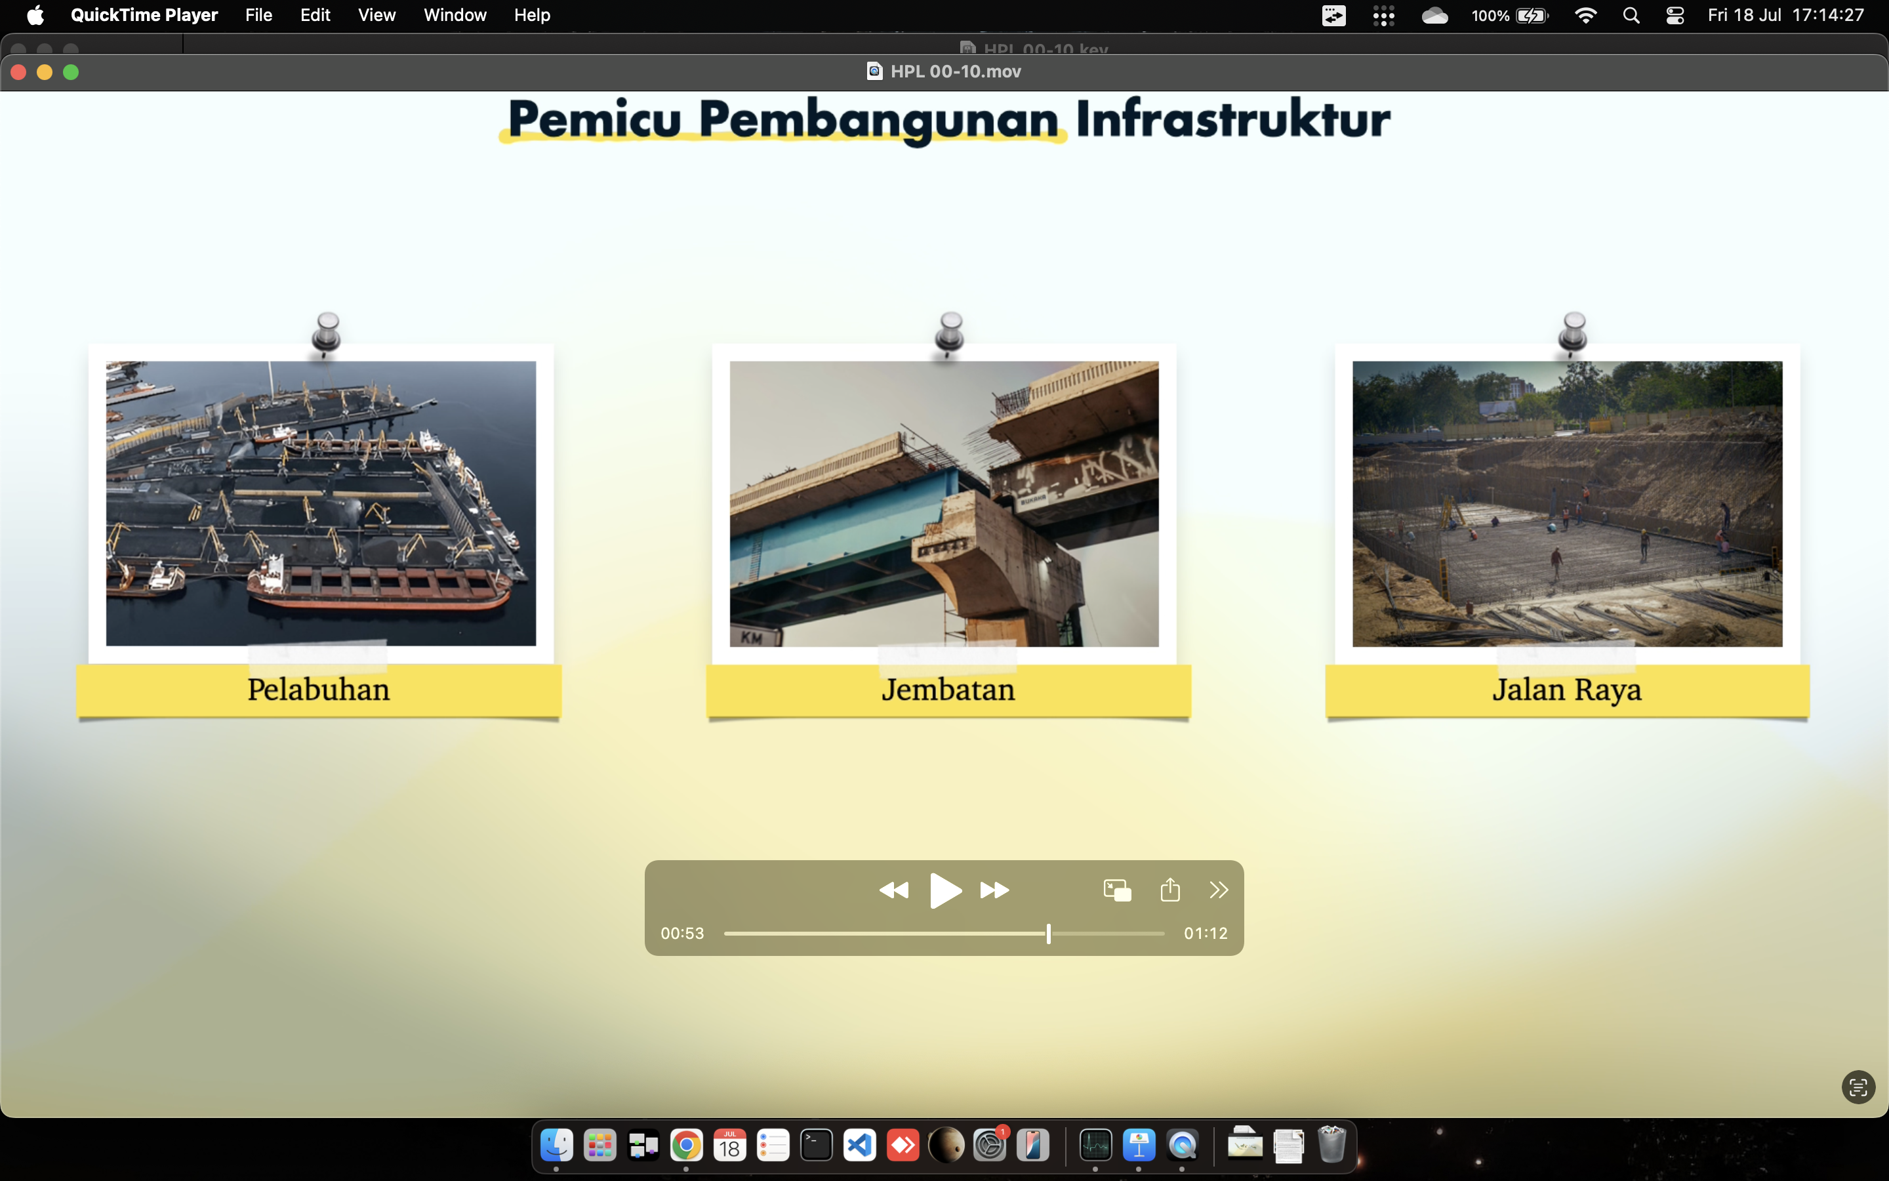
Task: Open Control Center in menu bar
Action: pyautogui.click(x=1675, y=16)
